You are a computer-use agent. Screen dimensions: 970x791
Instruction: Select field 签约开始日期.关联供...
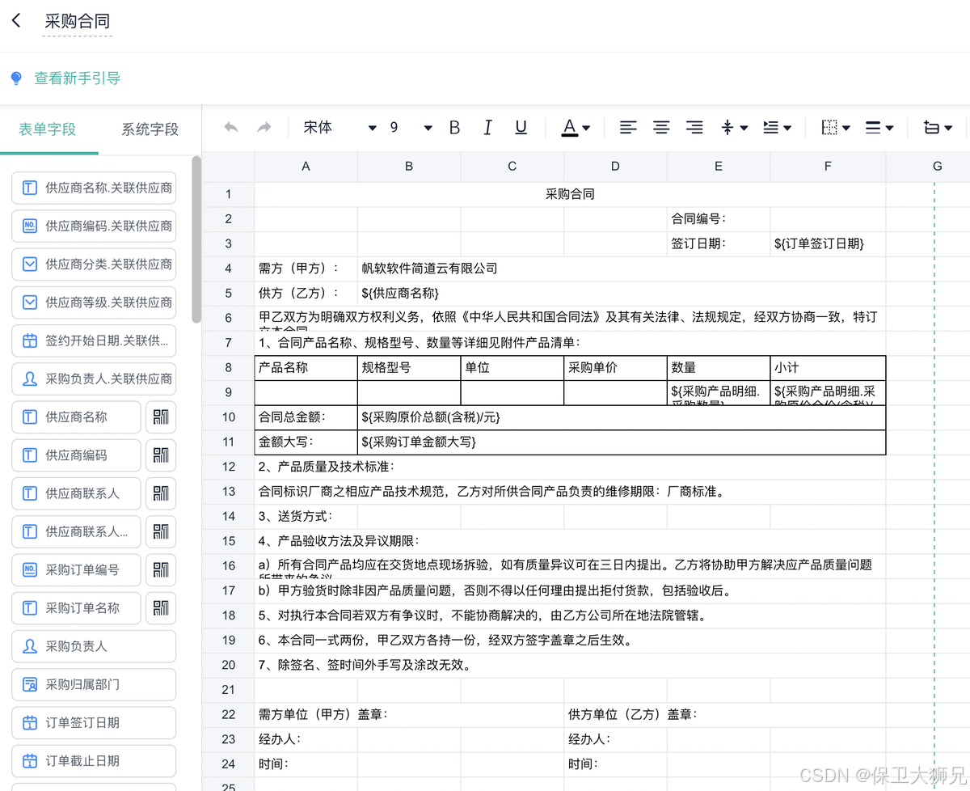[x=94, y=341]
